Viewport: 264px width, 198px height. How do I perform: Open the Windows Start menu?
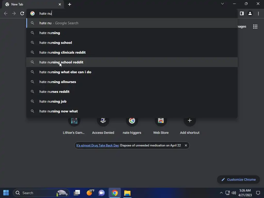click(x=6, y=193)
